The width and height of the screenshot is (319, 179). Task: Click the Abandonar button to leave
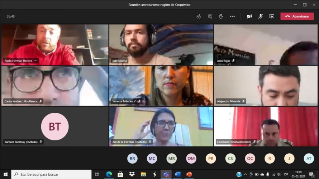297,16
